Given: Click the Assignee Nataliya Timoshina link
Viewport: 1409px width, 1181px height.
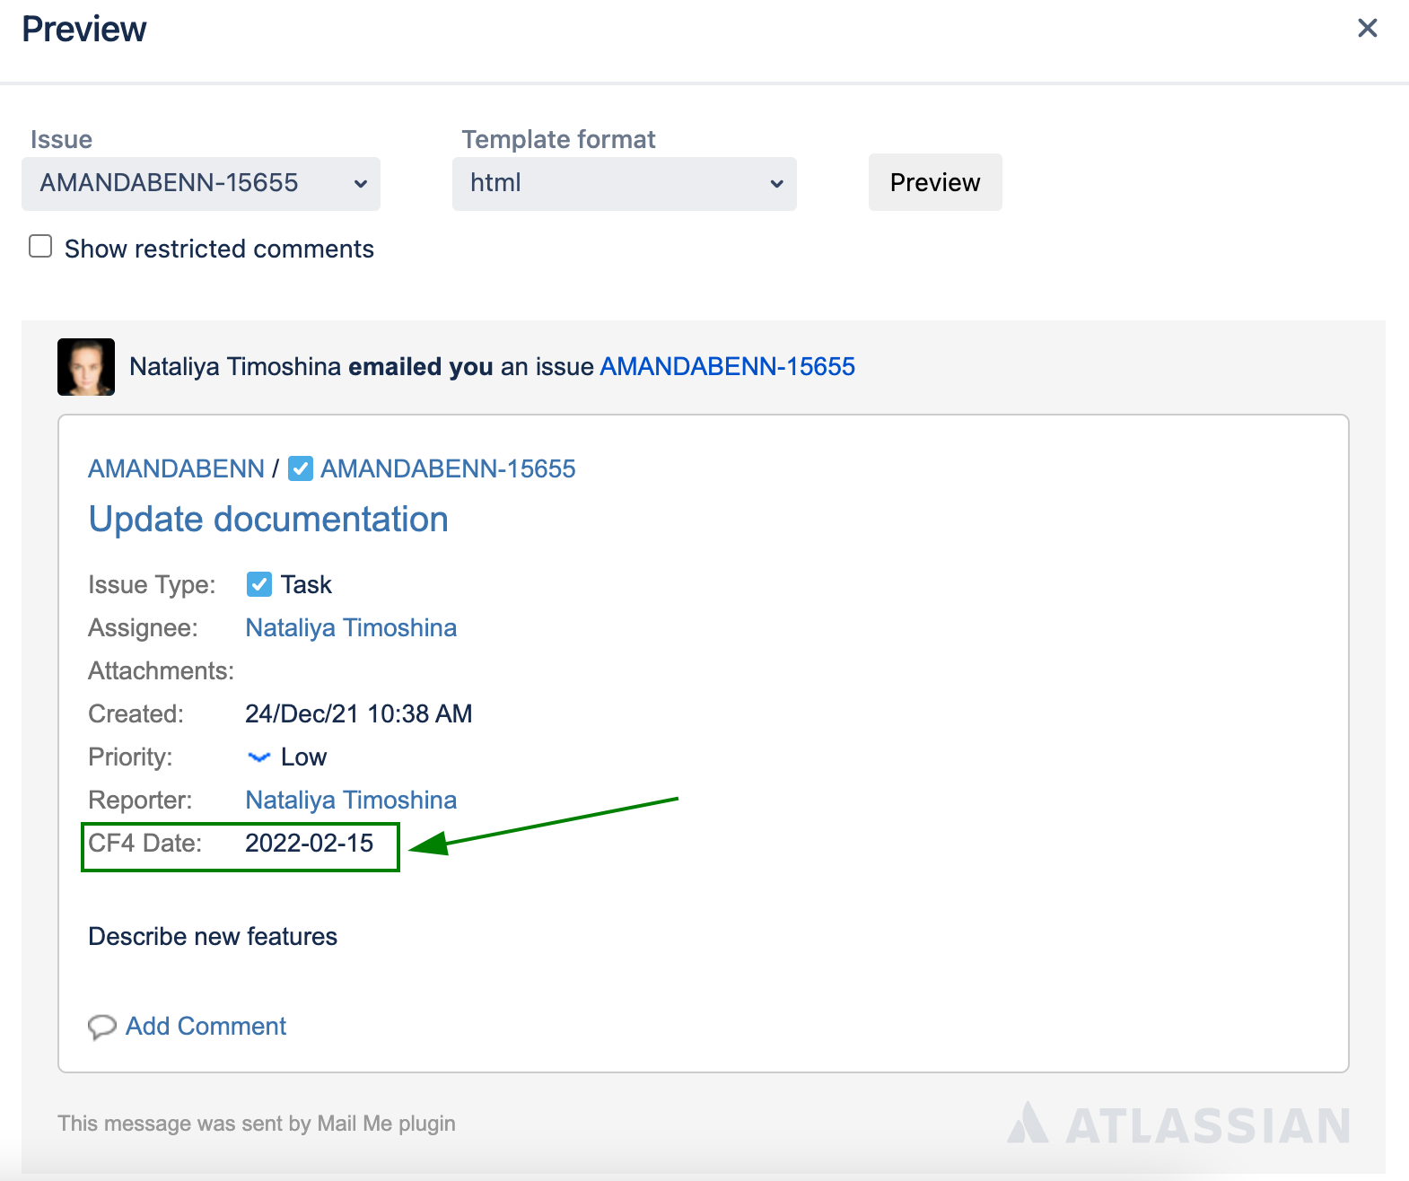Looking at the screenshot, I should 351,628.
